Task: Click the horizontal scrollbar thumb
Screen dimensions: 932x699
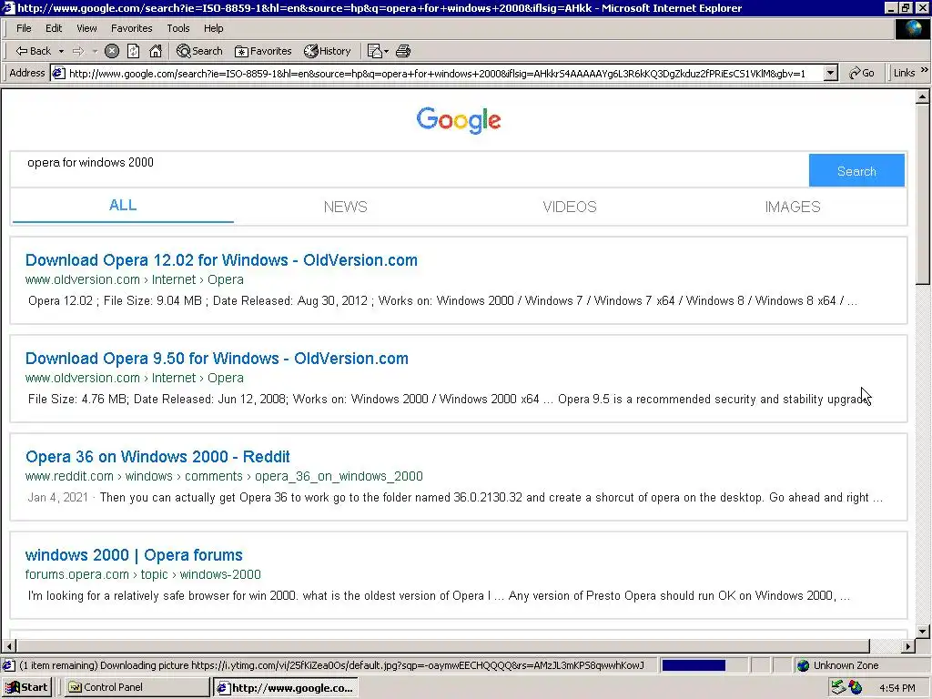Action: 443,646
